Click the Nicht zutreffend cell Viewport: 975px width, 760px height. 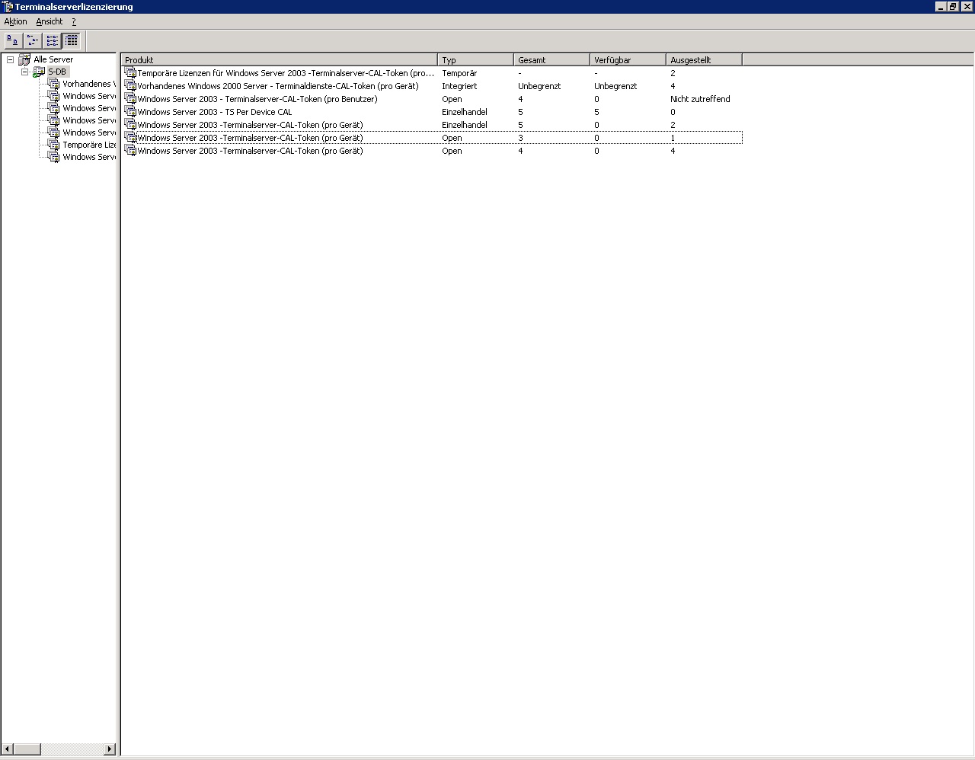tap(700, 99)
